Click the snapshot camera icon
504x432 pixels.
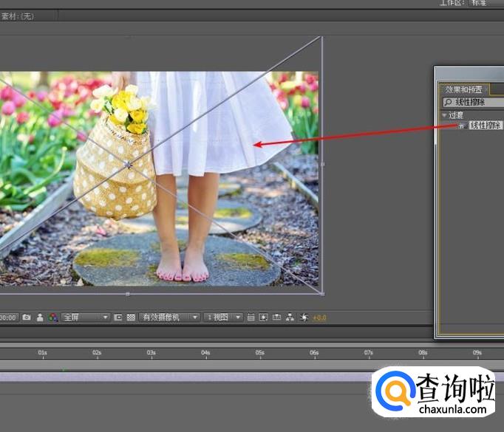coord(27,318)
